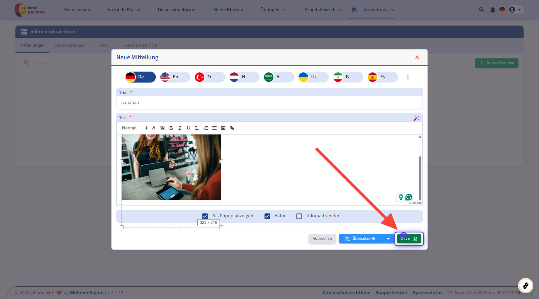Image resolution: width=539 pixels, height=299 pixels.
Task: Open the notifications bell
Action: [492, 10]
